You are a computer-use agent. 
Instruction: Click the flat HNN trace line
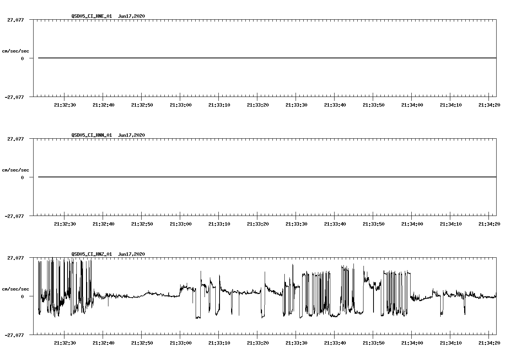[x=267, y=177]
